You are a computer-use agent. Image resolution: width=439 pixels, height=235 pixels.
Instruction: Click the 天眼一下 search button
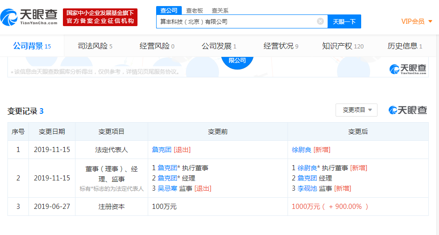tap(344, 21)
